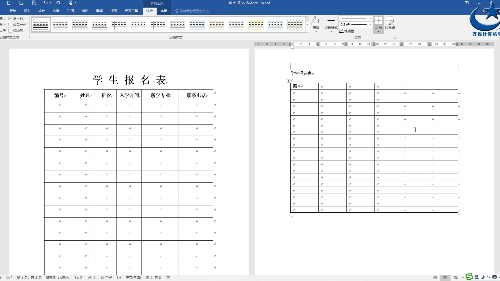The image size is (500, 281).
Task: Save the document with floppy icon
Action: [21, 3]
